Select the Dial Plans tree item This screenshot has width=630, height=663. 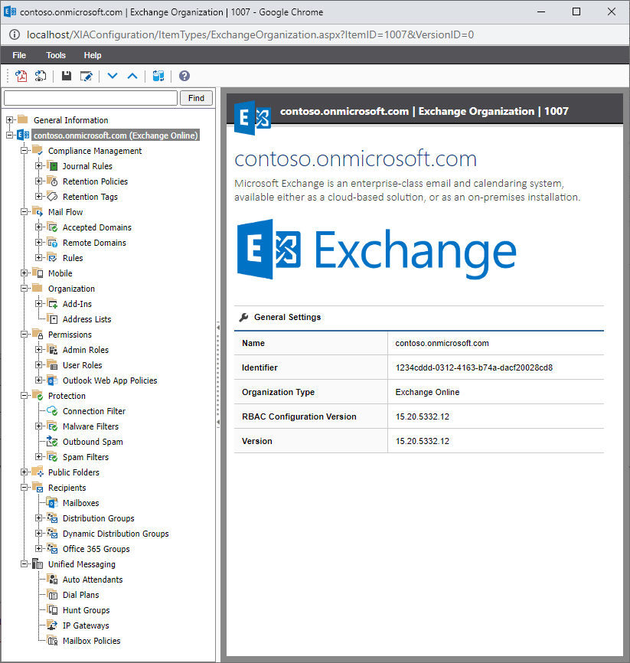point(80,595)
